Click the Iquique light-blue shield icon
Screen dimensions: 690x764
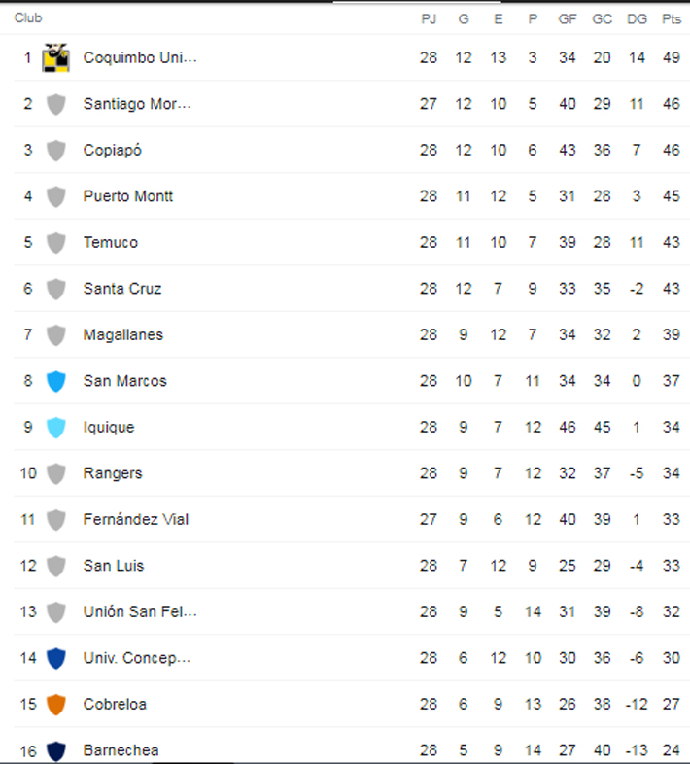(56, 428)
